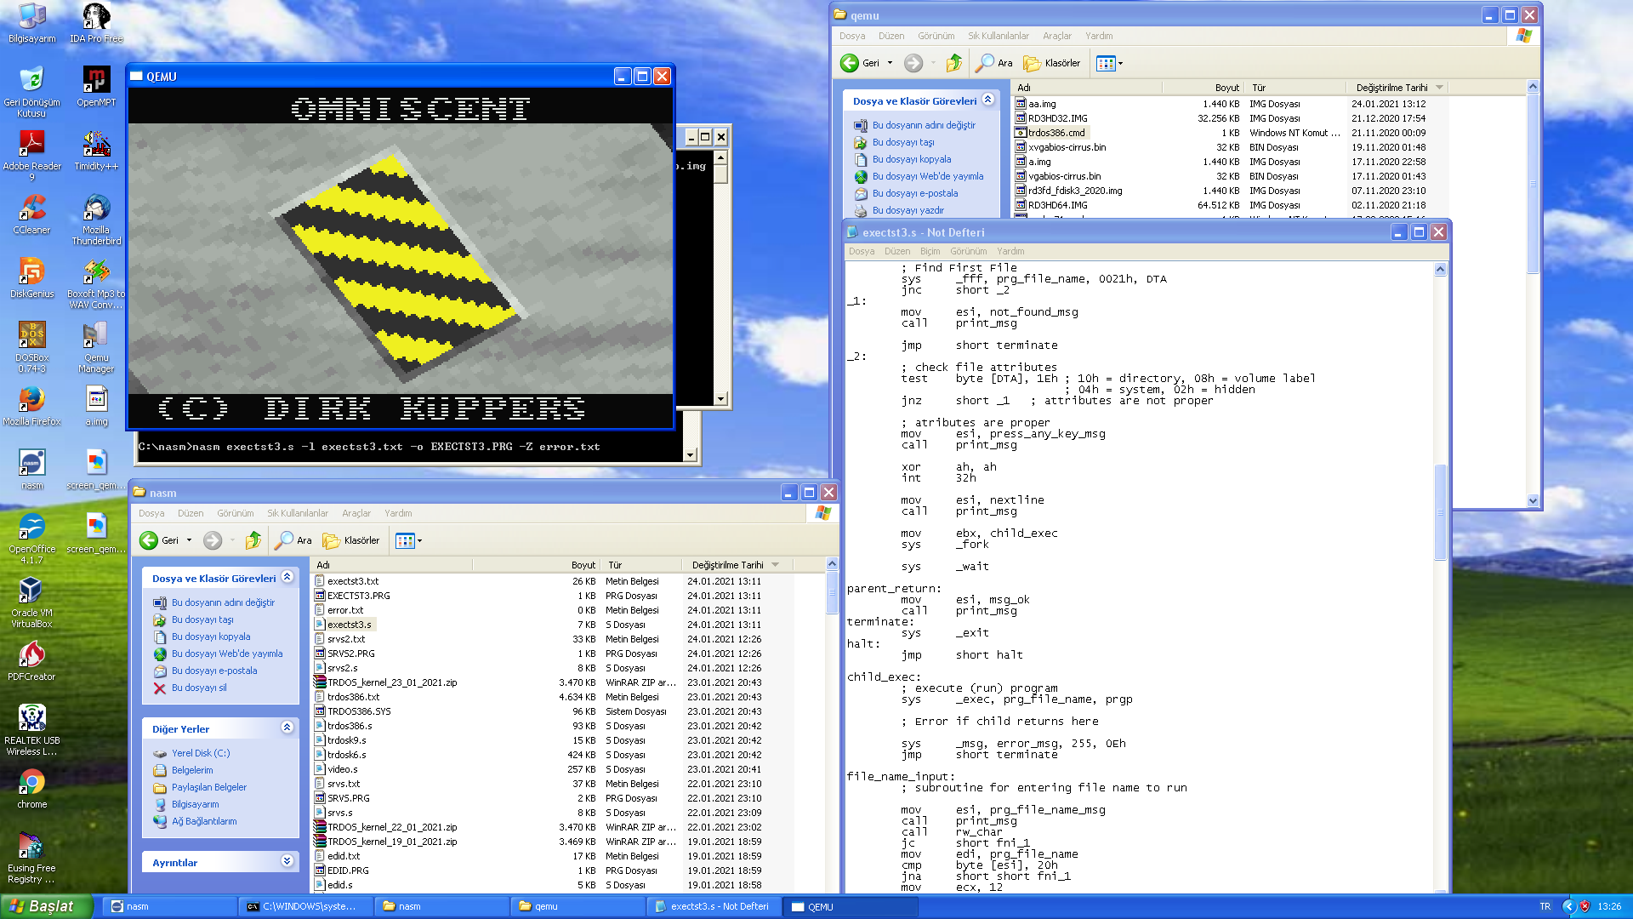
Task: Select the execstst3.s file in nasm
Action: pos(350,625)
